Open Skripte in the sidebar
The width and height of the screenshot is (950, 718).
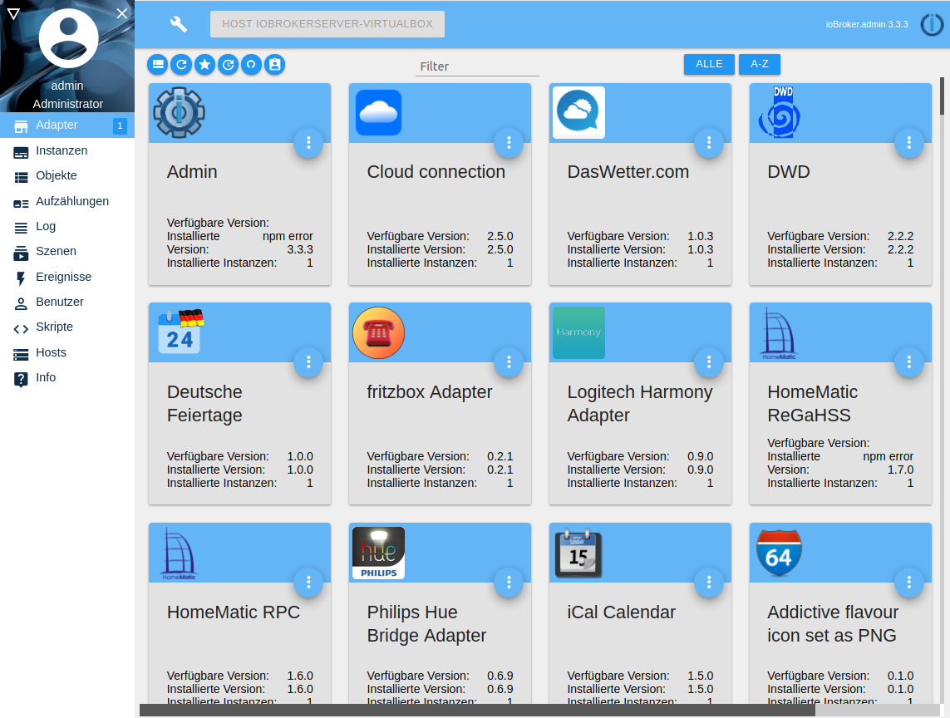click(67, 327)
